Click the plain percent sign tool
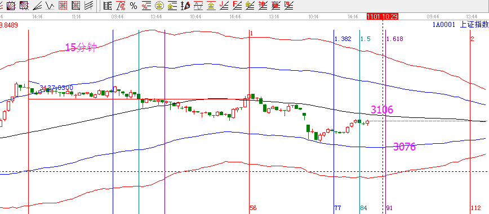The image size is (489, 214). pyautogui.click(x=134, y=6)
